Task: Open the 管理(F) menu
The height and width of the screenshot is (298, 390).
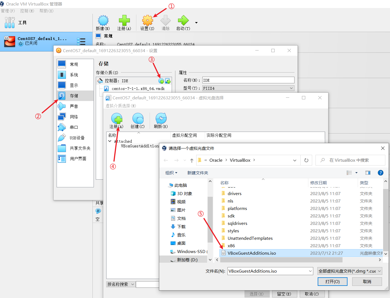Action: pyautogui.click(x=8, y=11)
